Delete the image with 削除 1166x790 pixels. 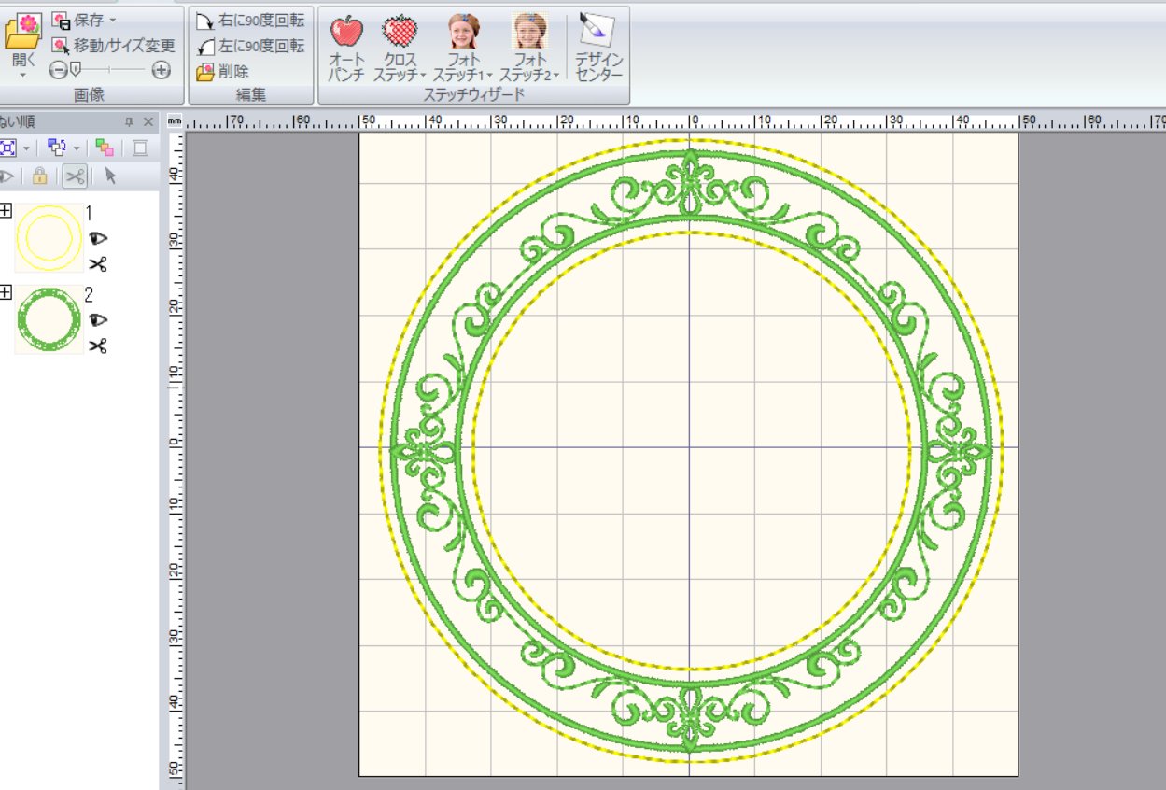[x=222, y=71]
